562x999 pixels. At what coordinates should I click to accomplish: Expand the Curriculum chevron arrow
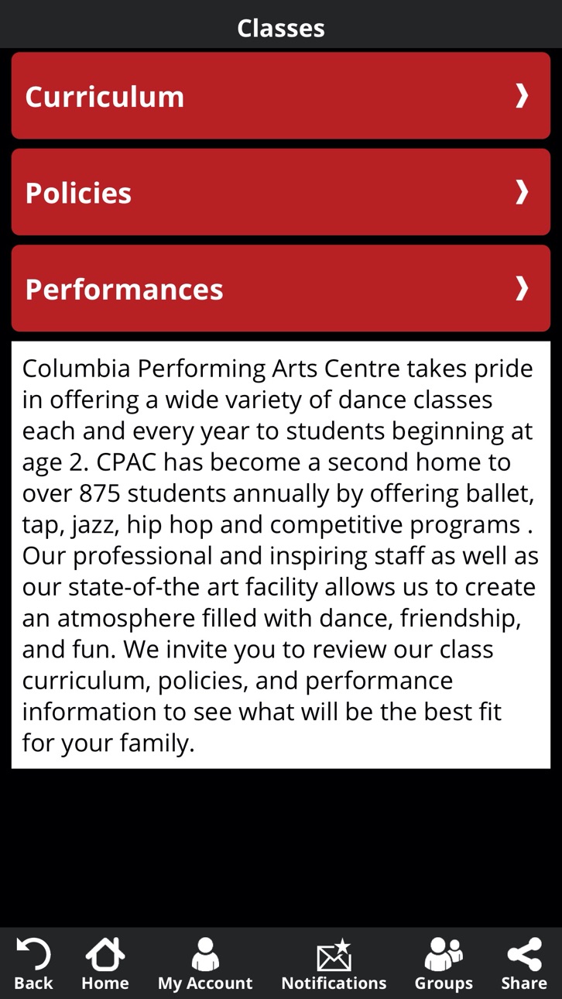[522, 95]
